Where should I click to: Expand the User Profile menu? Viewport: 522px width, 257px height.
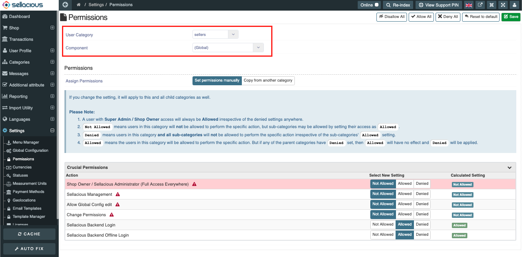(52, 51)
